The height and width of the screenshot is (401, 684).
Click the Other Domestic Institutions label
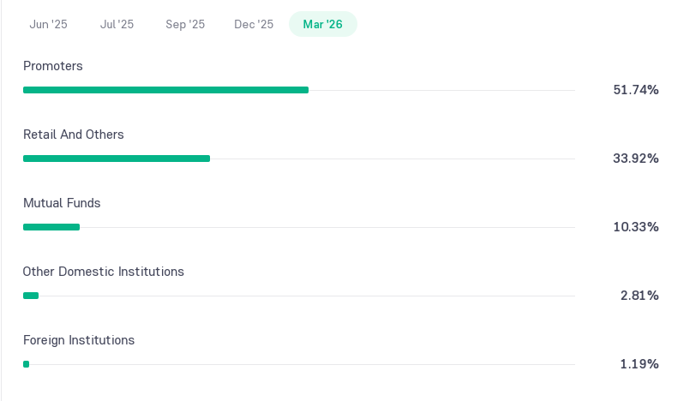pos(104,272)
